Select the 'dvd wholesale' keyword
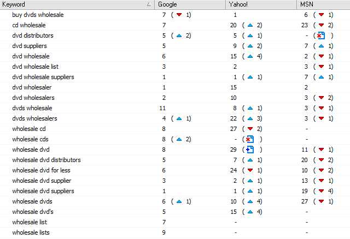This screenshot has width=350, height=239. (31, 56)
